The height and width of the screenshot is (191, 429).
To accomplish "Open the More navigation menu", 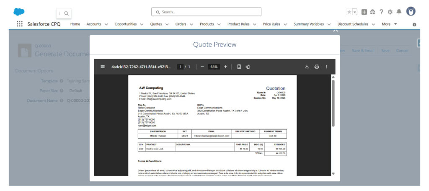I will (389, 24).
